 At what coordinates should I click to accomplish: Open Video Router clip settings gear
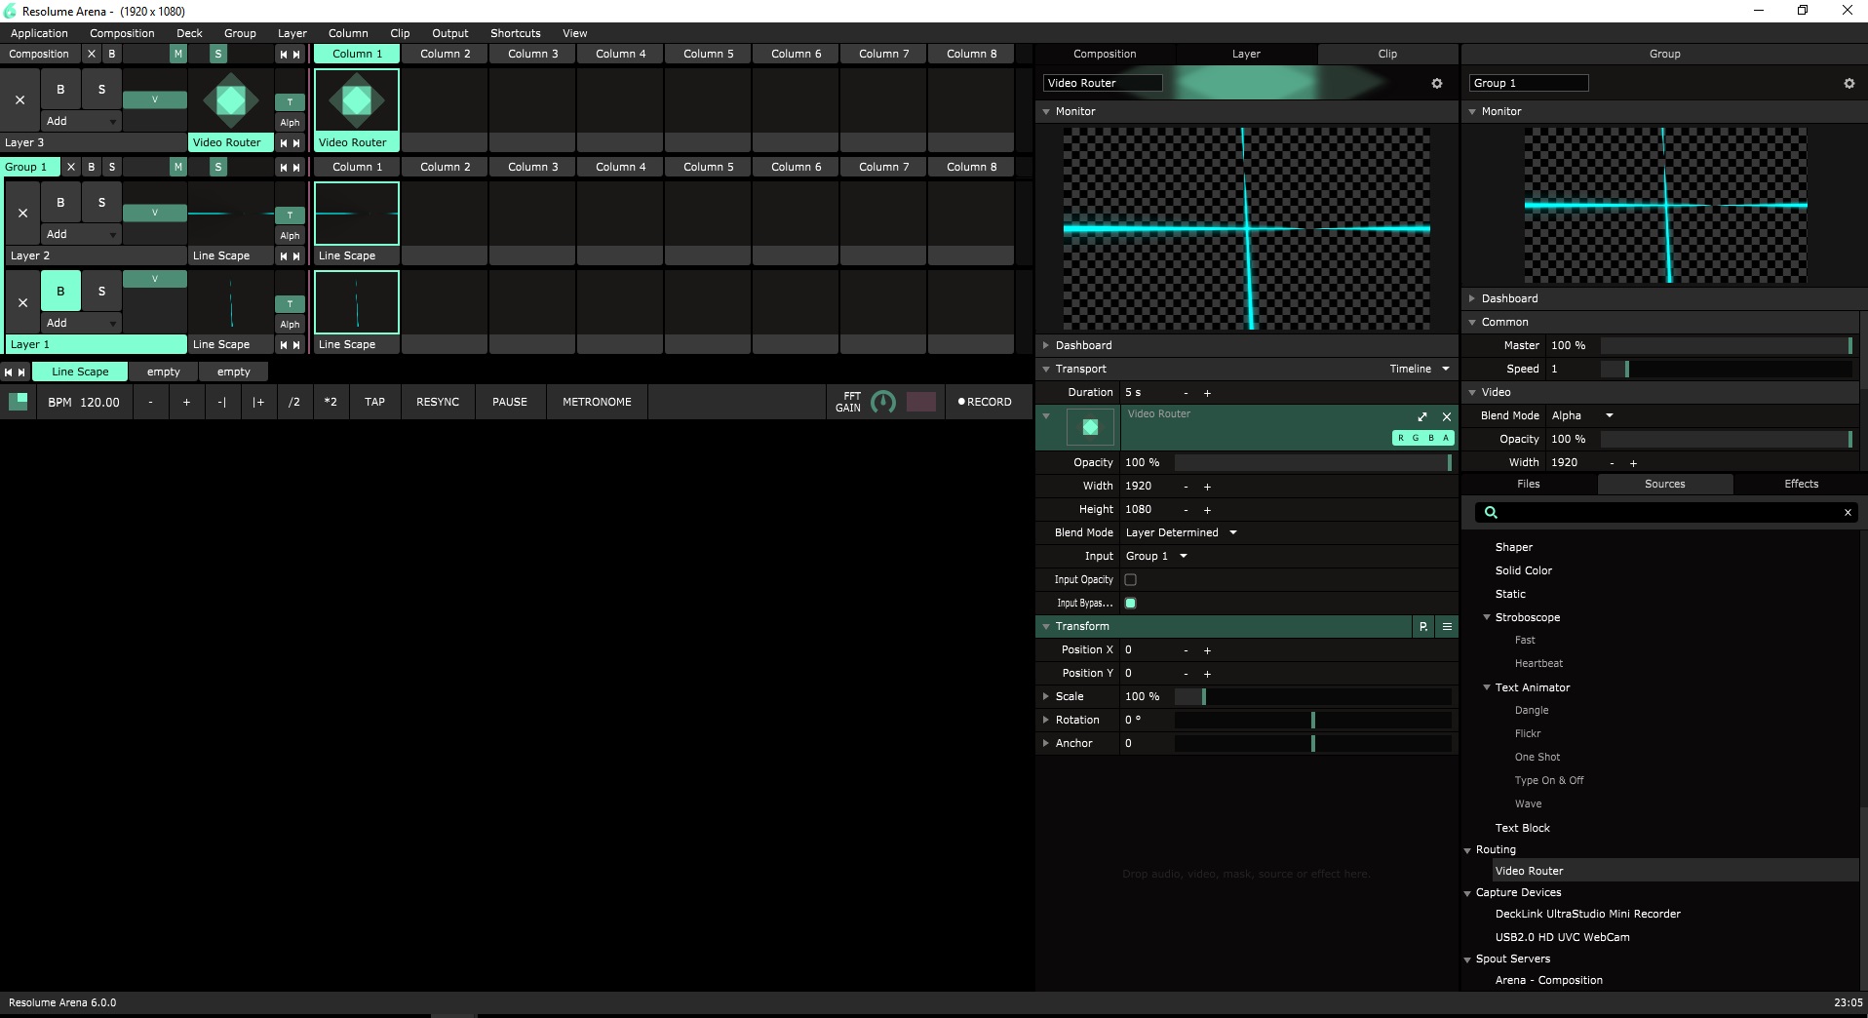[x=1436, y=84]
